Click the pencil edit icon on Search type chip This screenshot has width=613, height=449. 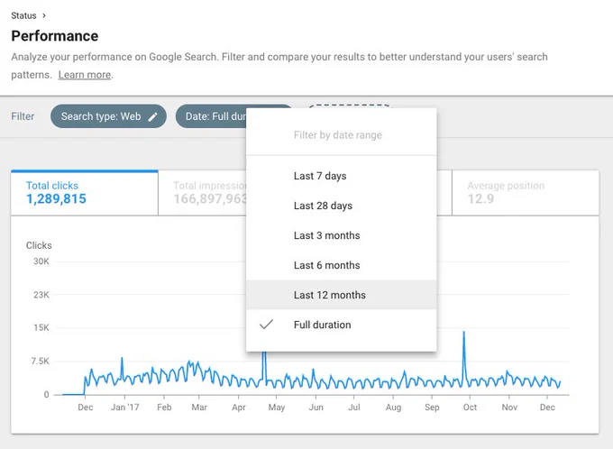click(153, 116)
